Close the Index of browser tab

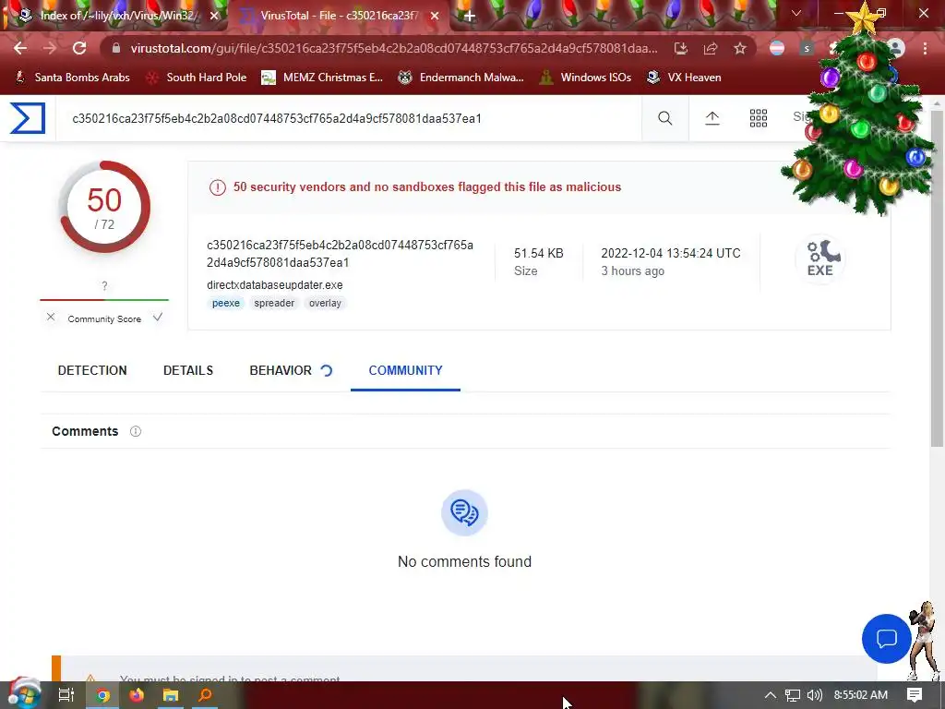coord(214,17)
